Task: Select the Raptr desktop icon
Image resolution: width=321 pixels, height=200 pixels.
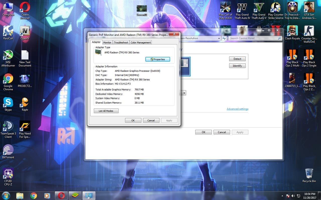Action: pyautogui.click(x=25, y=104)
